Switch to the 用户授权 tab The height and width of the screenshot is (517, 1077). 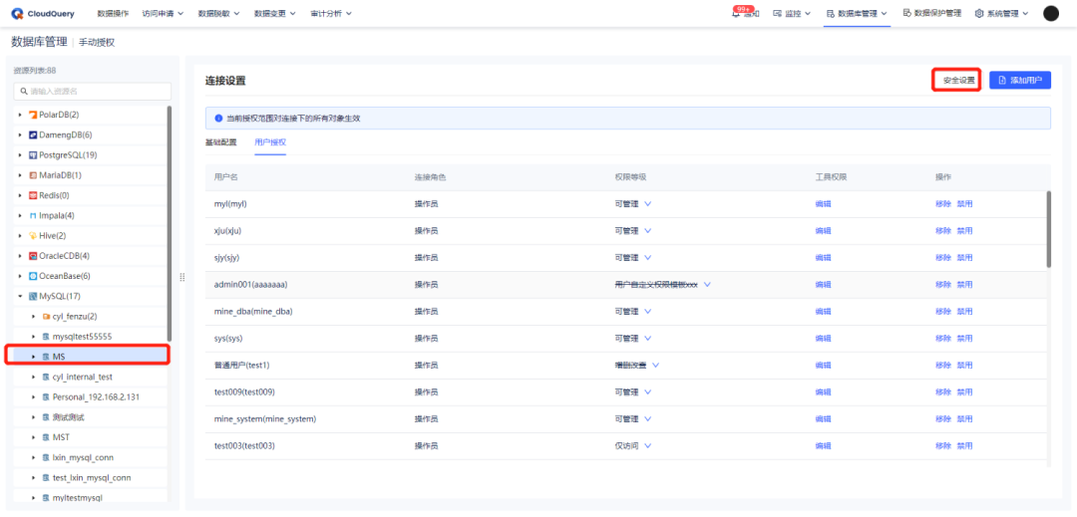pos(270,142)
